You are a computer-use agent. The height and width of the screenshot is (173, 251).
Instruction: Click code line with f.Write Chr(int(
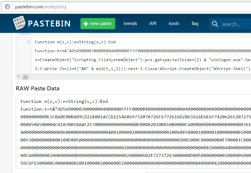143,69
